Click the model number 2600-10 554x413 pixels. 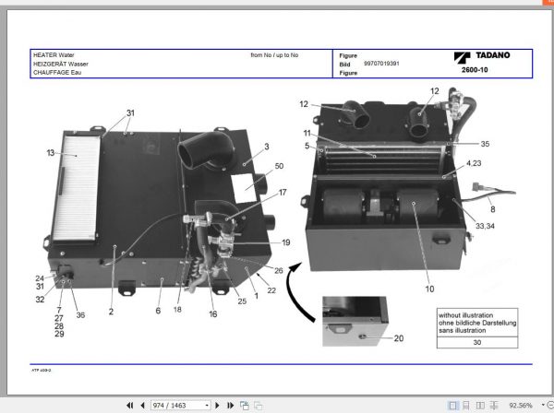475,70
